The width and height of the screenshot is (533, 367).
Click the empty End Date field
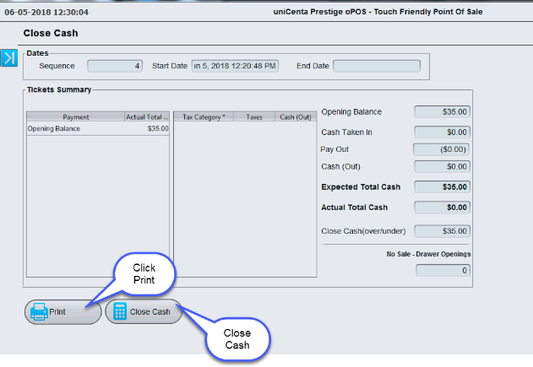pyautogui.click(x=377, y=66)
